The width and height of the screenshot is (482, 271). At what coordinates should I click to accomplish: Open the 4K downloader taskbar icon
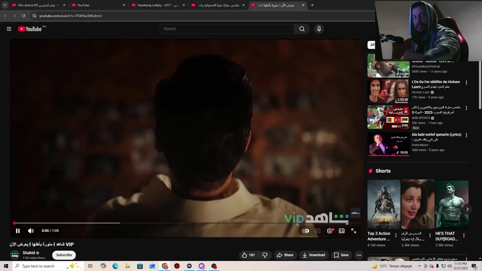(x=189, y=266)
